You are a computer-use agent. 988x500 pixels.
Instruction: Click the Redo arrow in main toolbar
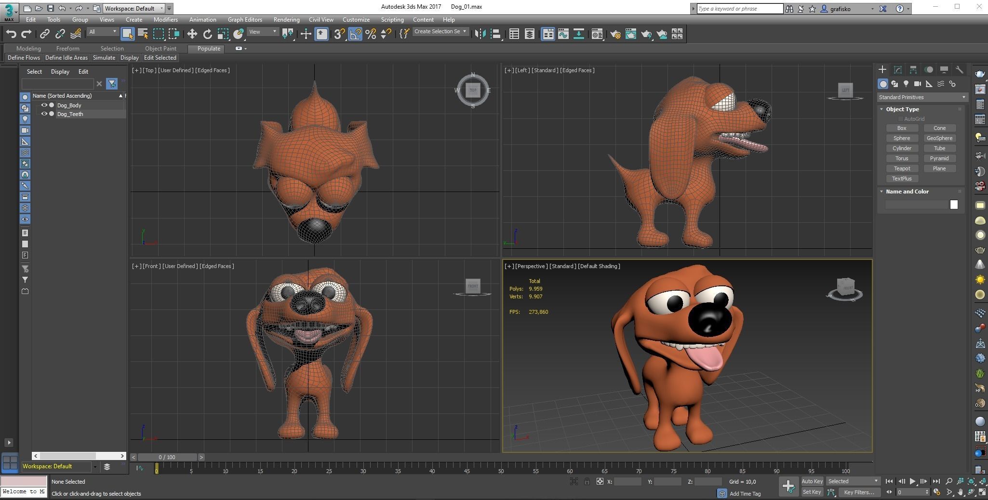pyautogui.click(x=27, y=34)
